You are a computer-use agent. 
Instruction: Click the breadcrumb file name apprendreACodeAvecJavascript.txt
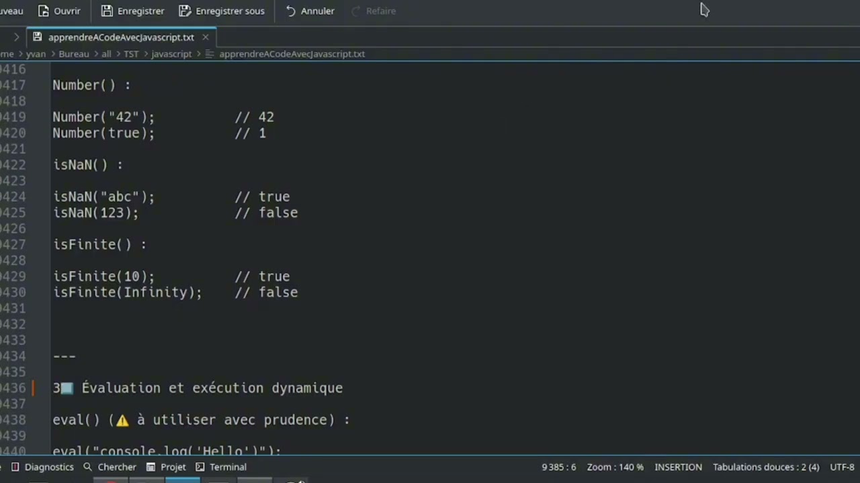point(292,54)
